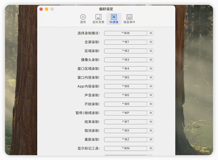Select the 重新录制 shortcut field
This screenshot has height=160, width=218.
[125, 139]
